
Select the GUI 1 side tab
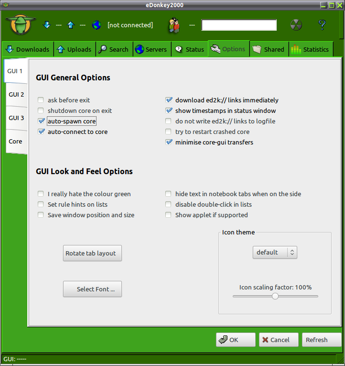pyautogui.click(x=15, y=71)
